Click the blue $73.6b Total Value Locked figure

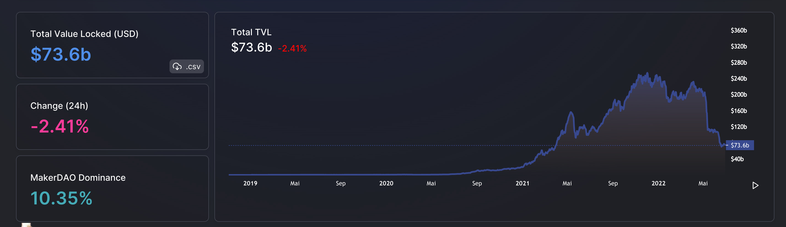click(61, 54)
